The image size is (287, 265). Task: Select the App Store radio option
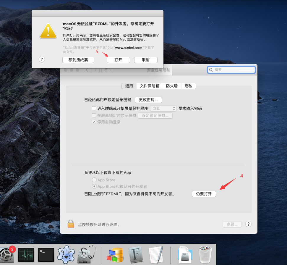pos(94,180)
